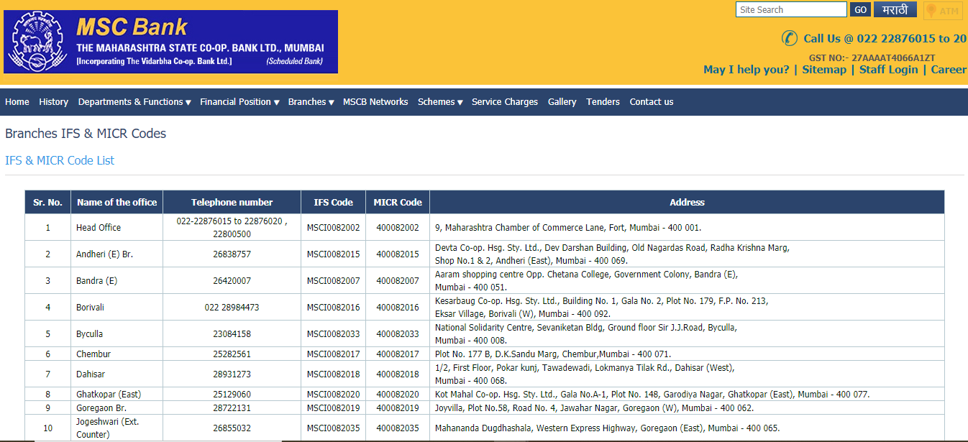The width and height of the screenshot is (968, 442).
Task: Select the Byculla office name
Action: [89, 334]
